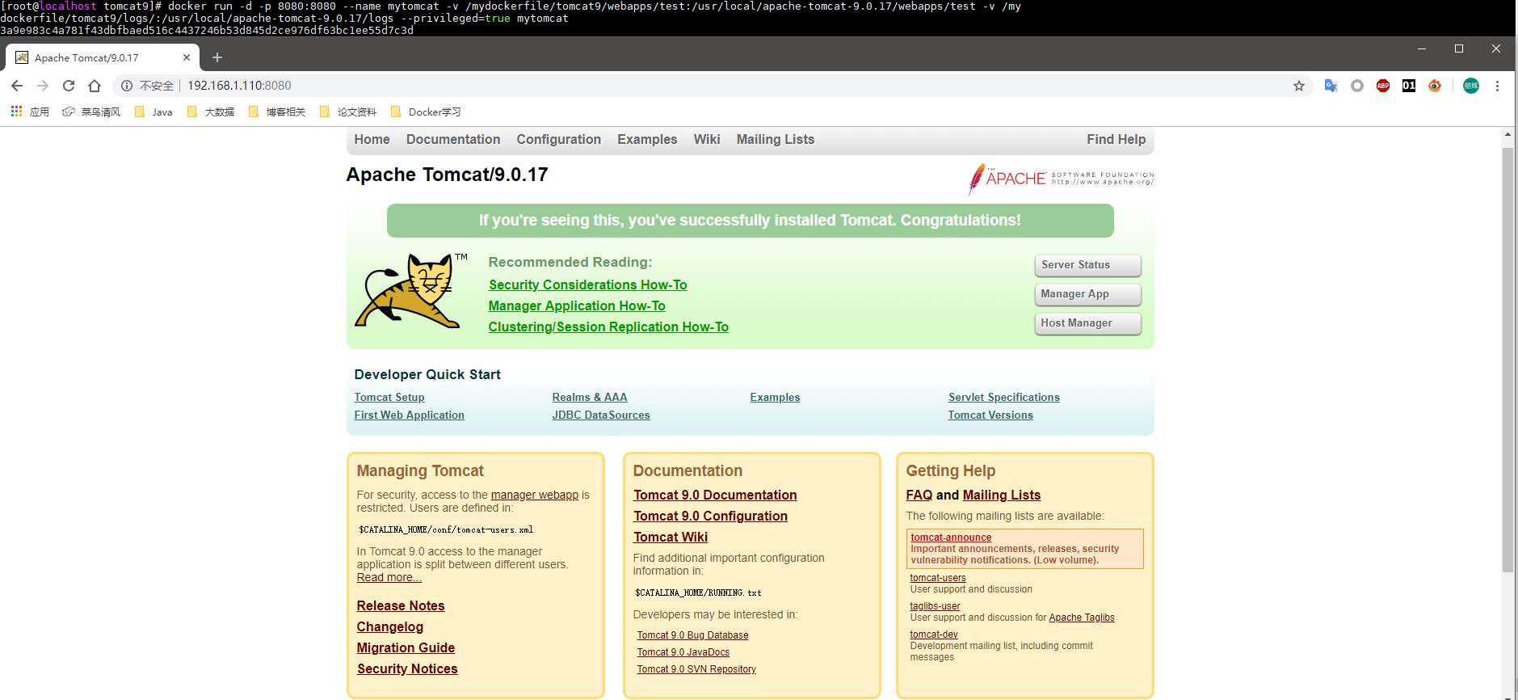Open Tomcat 9.0 Documentation link
This screenshot has width=1518, height=700.
click(715, 495)
